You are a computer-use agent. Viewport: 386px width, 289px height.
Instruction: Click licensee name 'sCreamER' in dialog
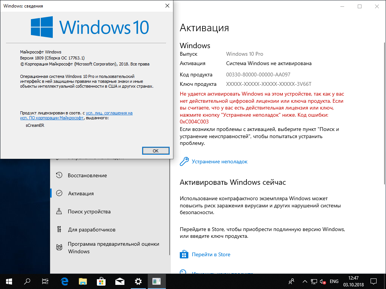click(35, 125)
